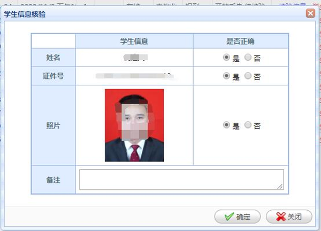Focus the 备注 remarks text box

[181, 179]
